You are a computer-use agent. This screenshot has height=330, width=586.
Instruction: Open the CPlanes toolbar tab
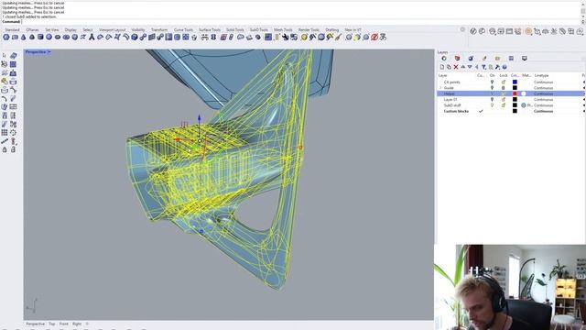pyautogui.click(x=33, y=29)
